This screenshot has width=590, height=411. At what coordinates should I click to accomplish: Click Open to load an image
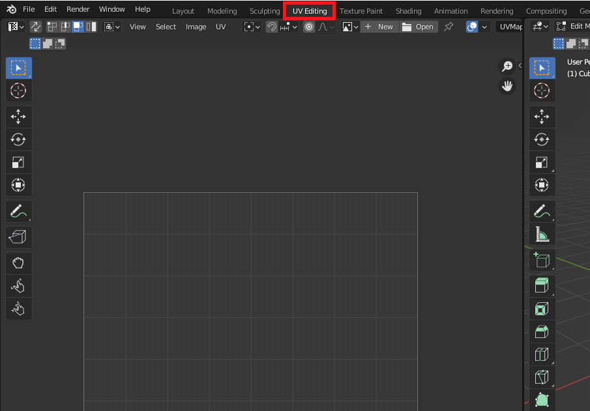coord(419,27)
